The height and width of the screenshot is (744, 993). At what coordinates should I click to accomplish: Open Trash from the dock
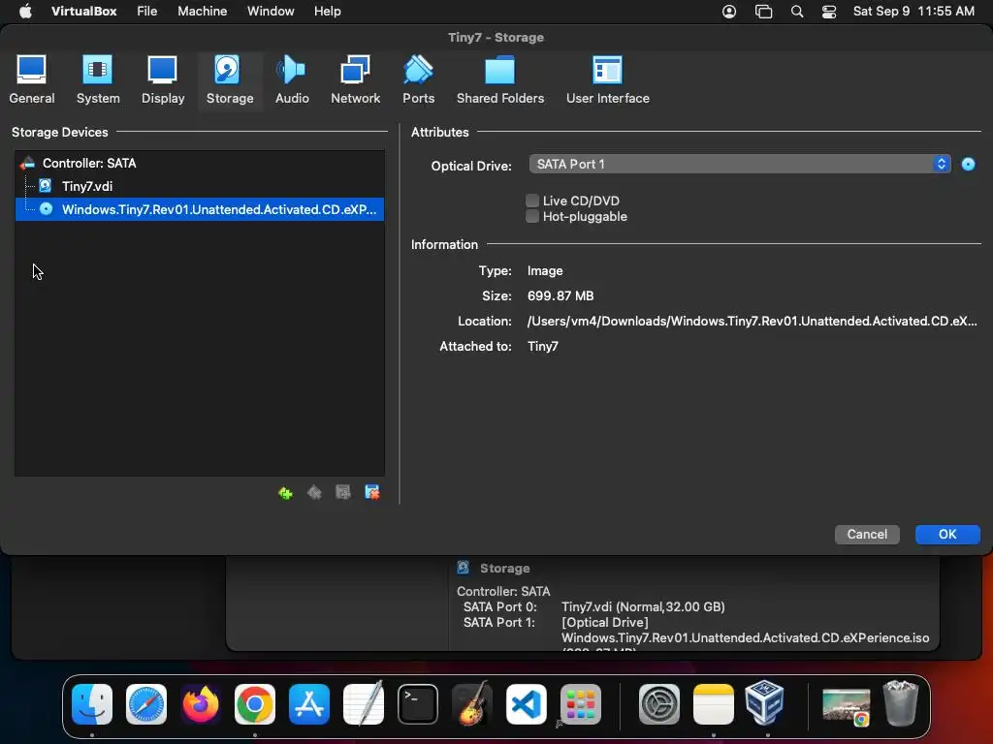coord(901,703)
